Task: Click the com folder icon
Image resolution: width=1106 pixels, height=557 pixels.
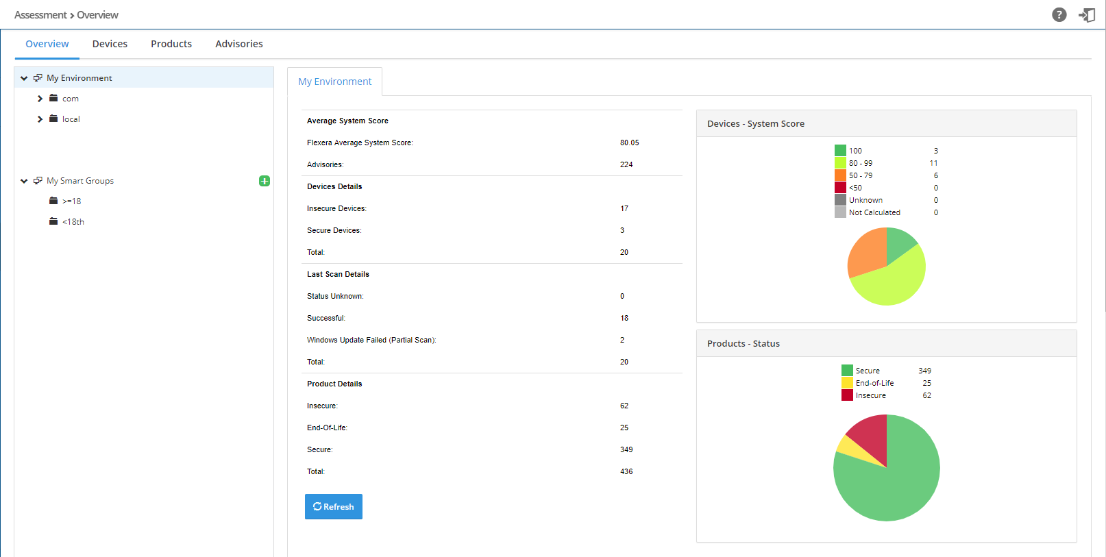Action: [53, 99]
